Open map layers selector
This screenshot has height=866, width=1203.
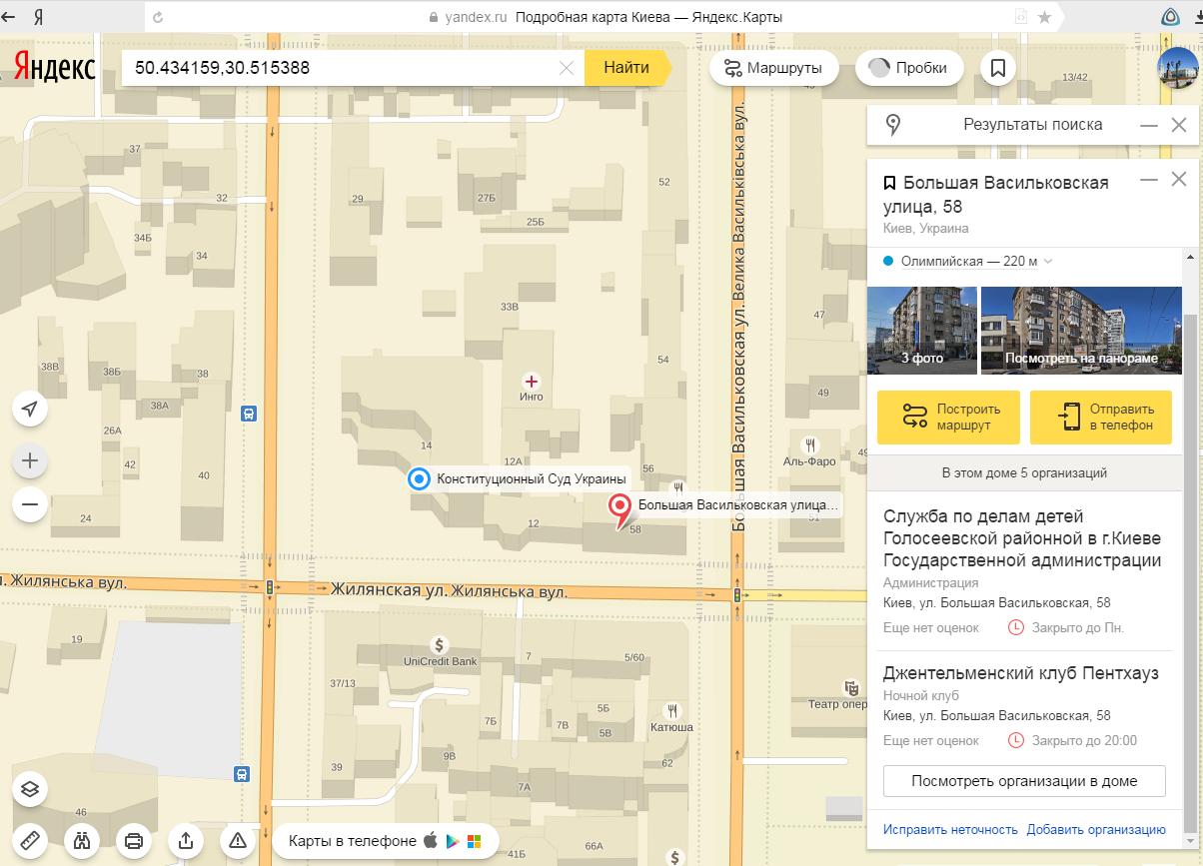tap(30, 789)
